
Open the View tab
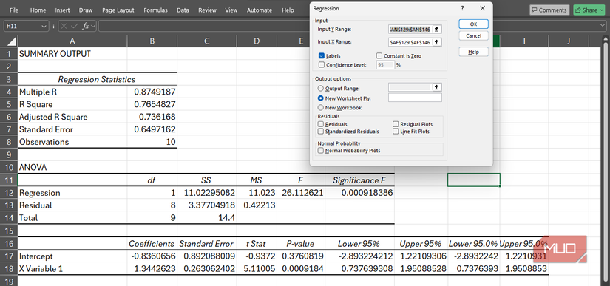pyautogui.click(x=231, y=10)
